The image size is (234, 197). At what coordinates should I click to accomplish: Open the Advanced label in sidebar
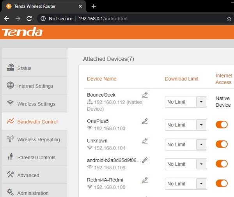(28, 175)
